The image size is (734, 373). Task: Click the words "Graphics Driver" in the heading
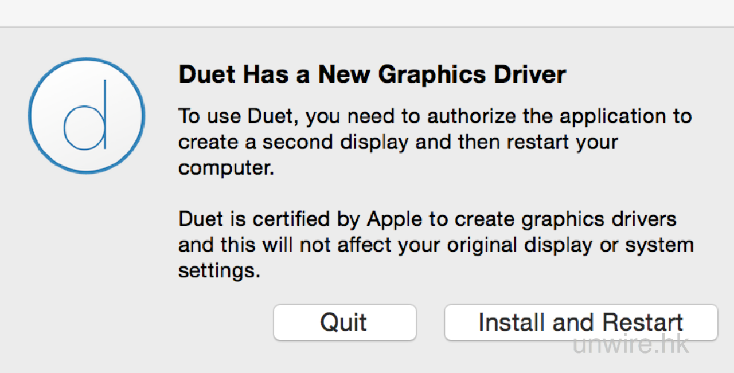click(473, 74)
